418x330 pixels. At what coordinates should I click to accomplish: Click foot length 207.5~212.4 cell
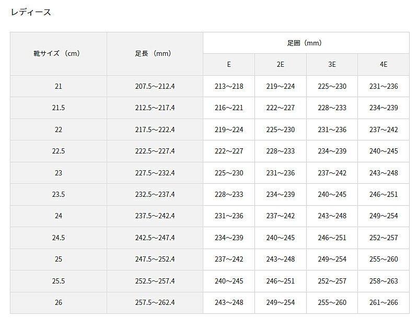155,86
